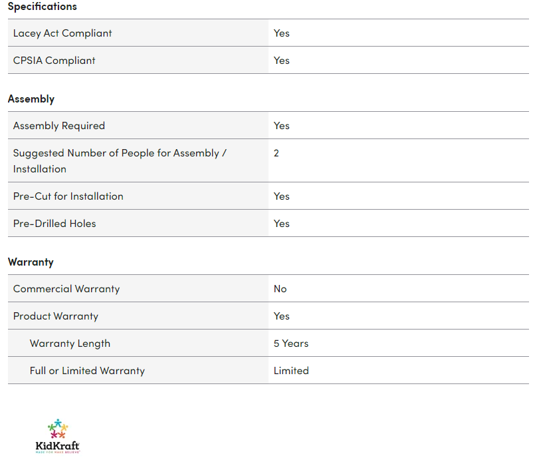539x468 pixels.
Task: Click the Specifications section heading
Action: point(43,7)
